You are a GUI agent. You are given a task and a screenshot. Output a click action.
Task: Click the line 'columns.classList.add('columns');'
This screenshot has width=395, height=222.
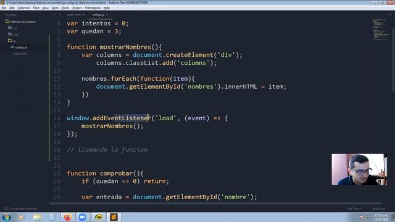(x=156, y=63)
